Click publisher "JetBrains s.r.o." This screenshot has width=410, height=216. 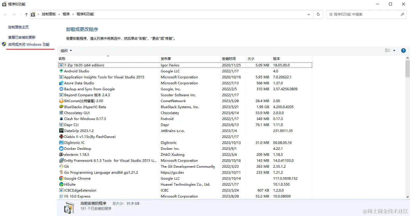[173, 131]
